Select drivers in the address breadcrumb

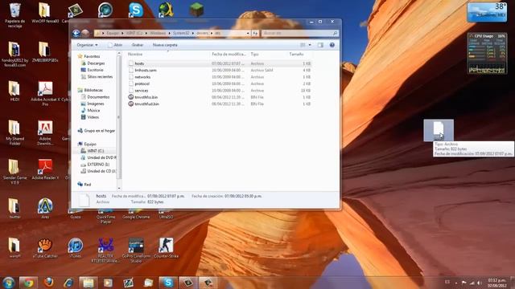click(202, 33)
